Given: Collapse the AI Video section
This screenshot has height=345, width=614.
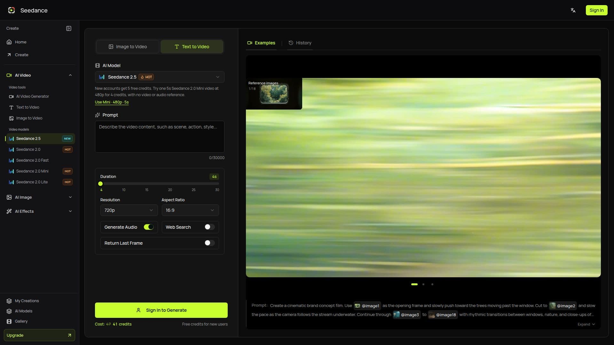Looking at the screenshot, I should pos(70,75).
